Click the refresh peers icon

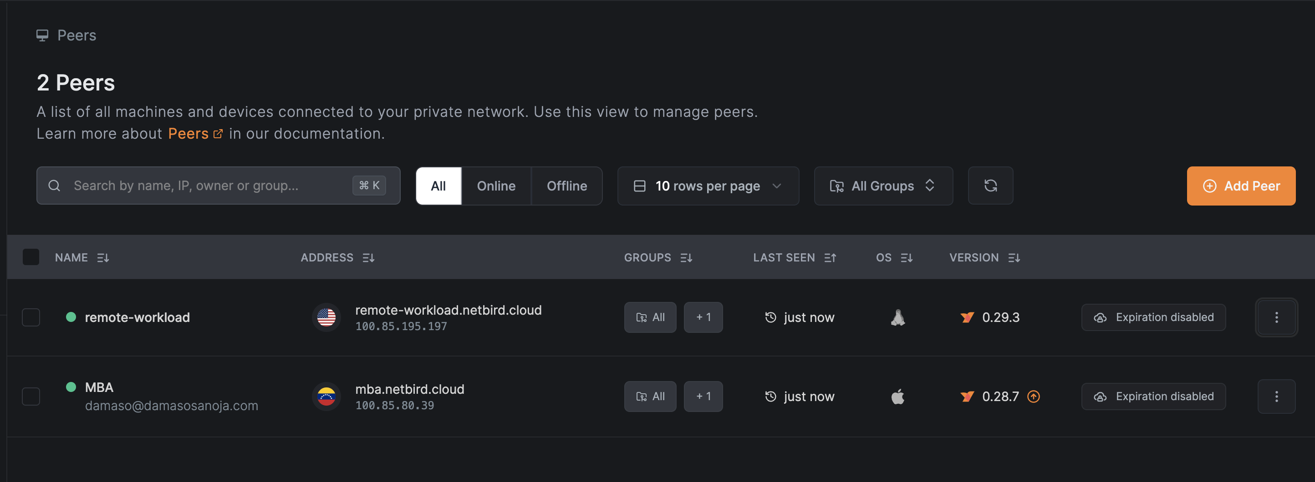(990, 186)
